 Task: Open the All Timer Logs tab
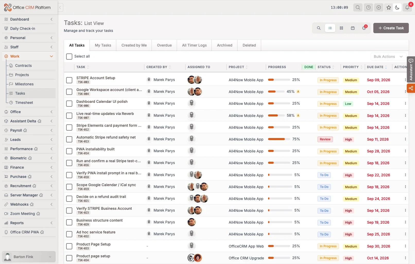tap(194, 45)
